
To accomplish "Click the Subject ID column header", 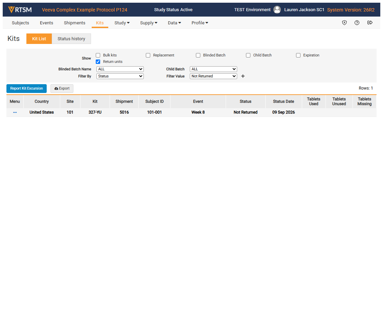I will click(x=154, y=101).
